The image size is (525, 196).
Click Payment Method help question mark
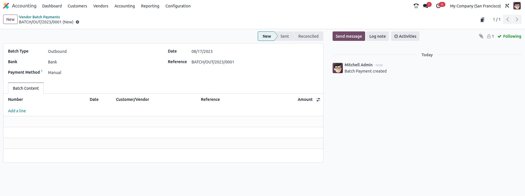tap(42, 71)
